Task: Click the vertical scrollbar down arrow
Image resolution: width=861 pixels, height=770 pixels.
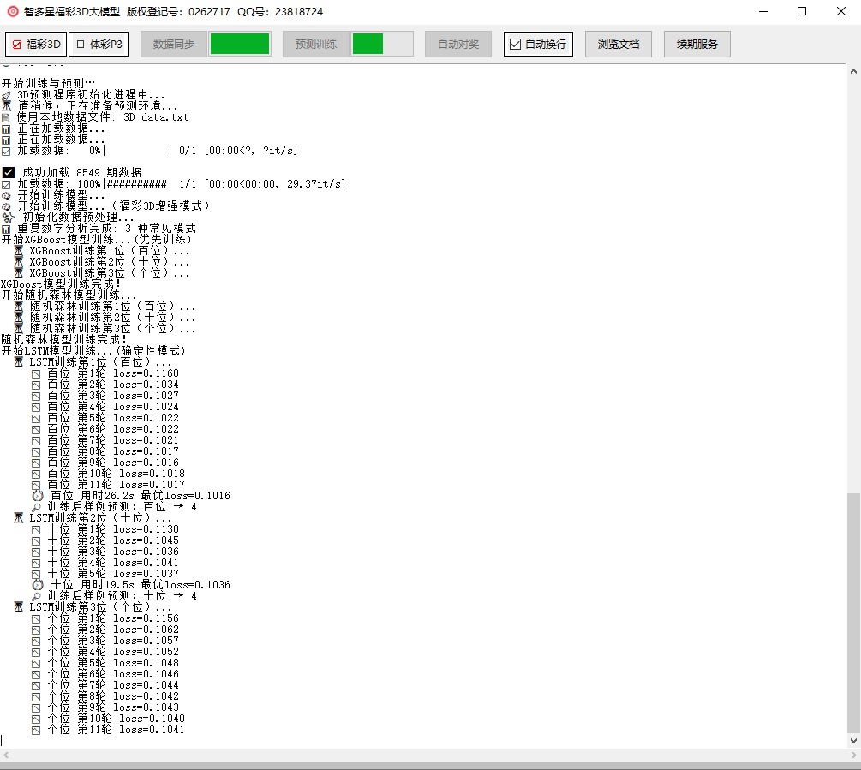Action: click(853, 741)
